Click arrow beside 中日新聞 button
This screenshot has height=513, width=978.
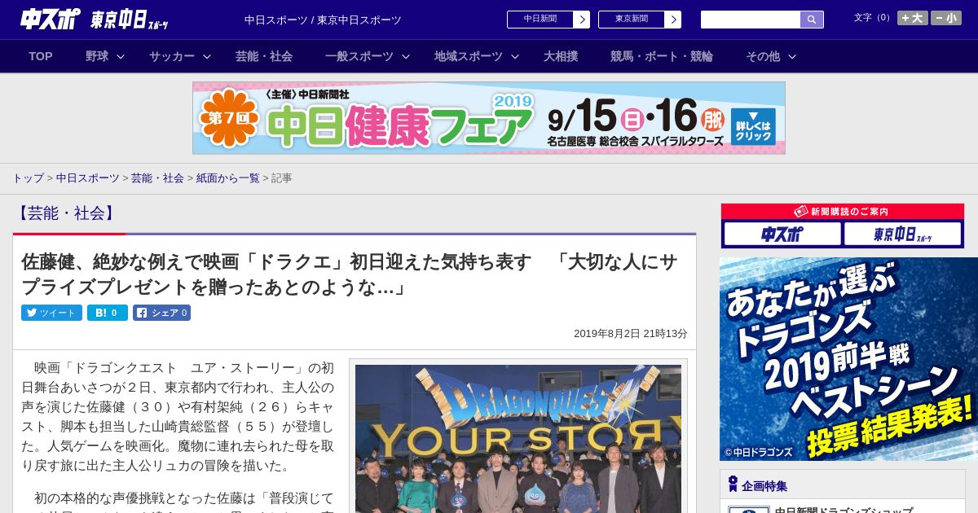click(582, 20)
